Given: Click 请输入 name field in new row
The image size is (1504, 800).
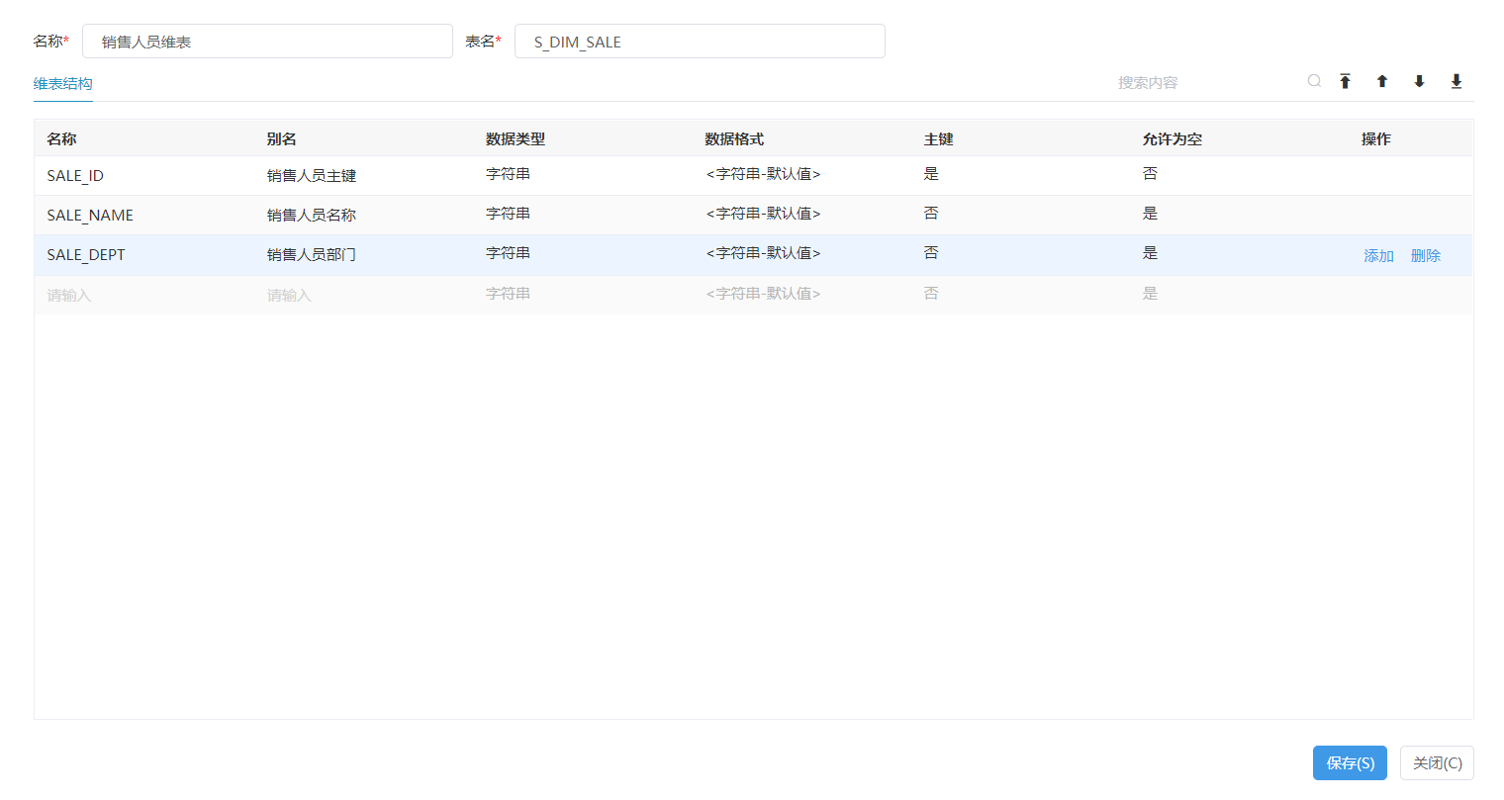Looking at the screenshot, I should click(x=69, y=296).
